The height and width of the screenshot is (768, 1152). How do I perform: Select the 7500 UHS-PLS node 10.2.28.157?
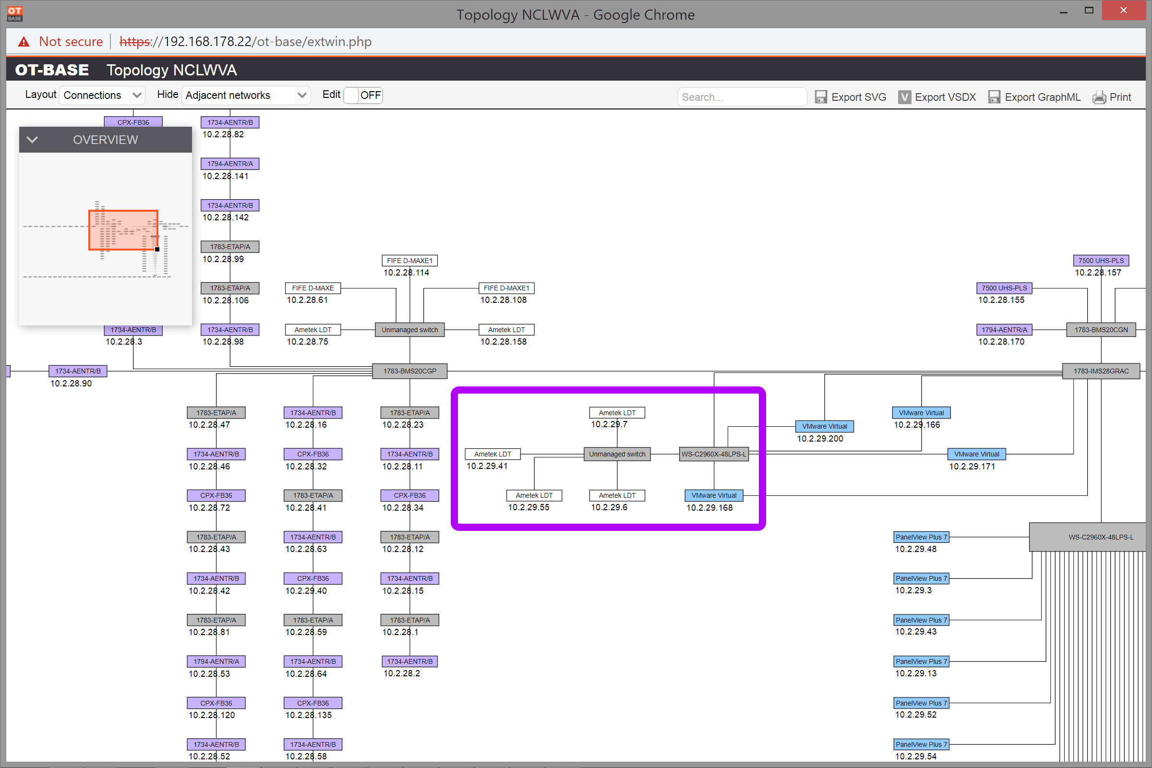click(1101, 261)
